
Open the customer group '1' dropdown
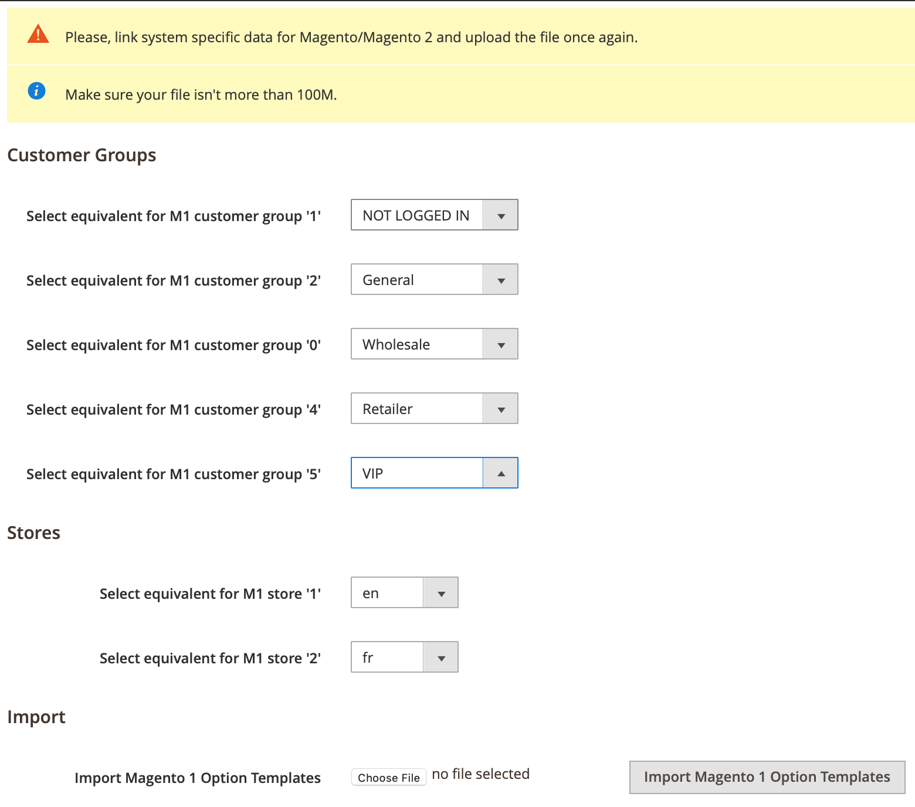(435, 215)
